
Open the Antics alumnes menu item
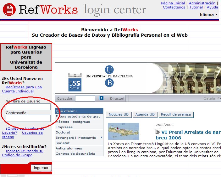click(x=79, y=148)
